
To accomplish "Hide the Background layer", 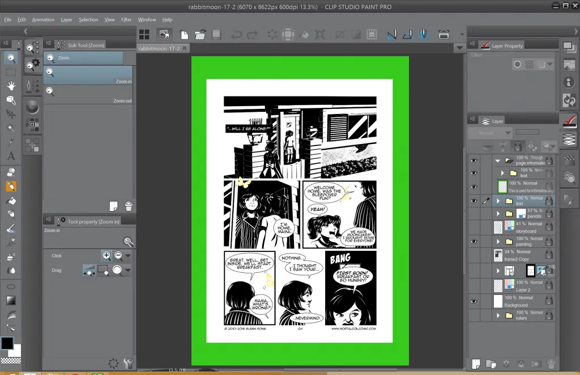I will coord(474,300).
